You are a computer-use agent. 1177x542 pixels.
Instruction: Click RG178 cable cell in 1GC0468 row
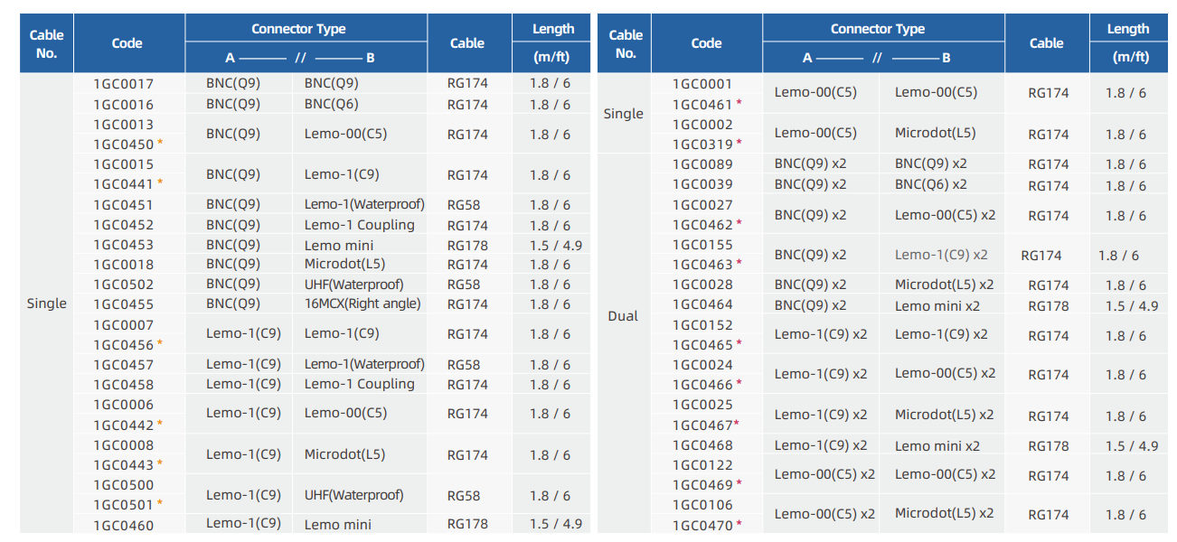coord(1048,446)
